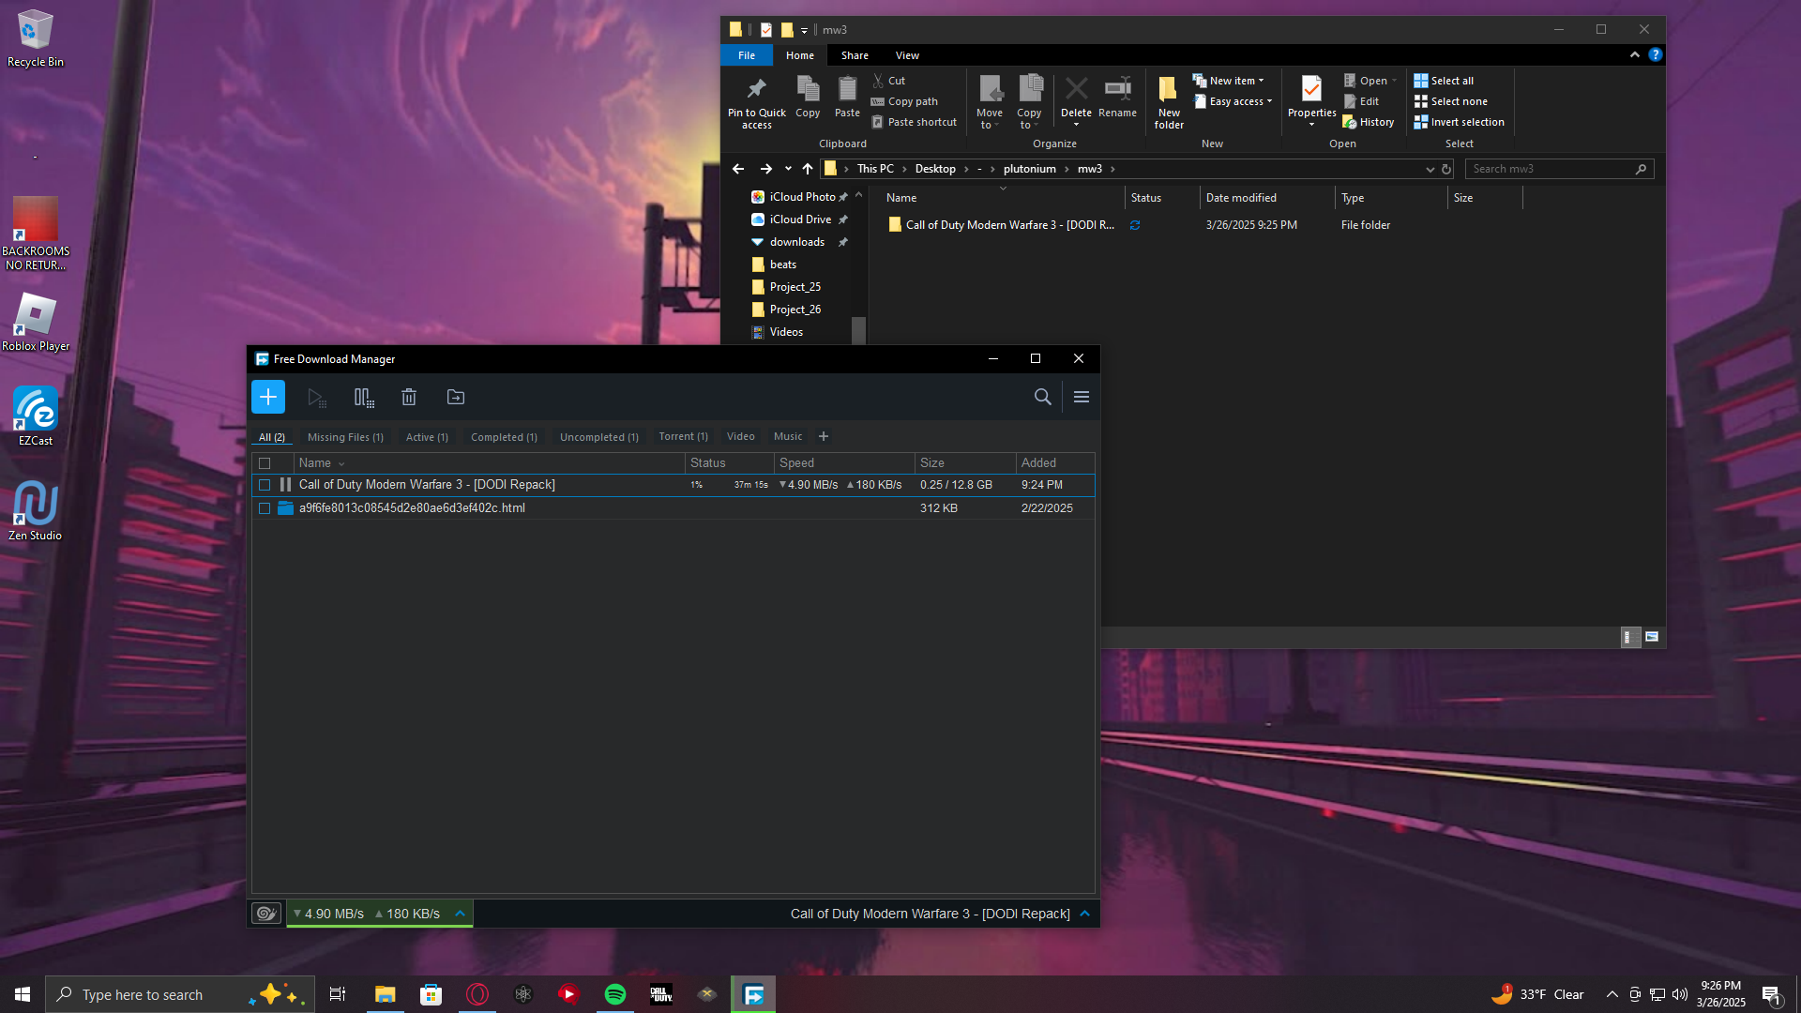Open the search magnifier in Download Manager
1801x1013 pixels.
pos(1042,398)
